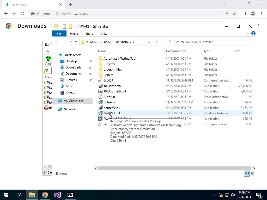Click the Chrome address bar
Screen dimensions: 267x200
[x=126, y=14]
